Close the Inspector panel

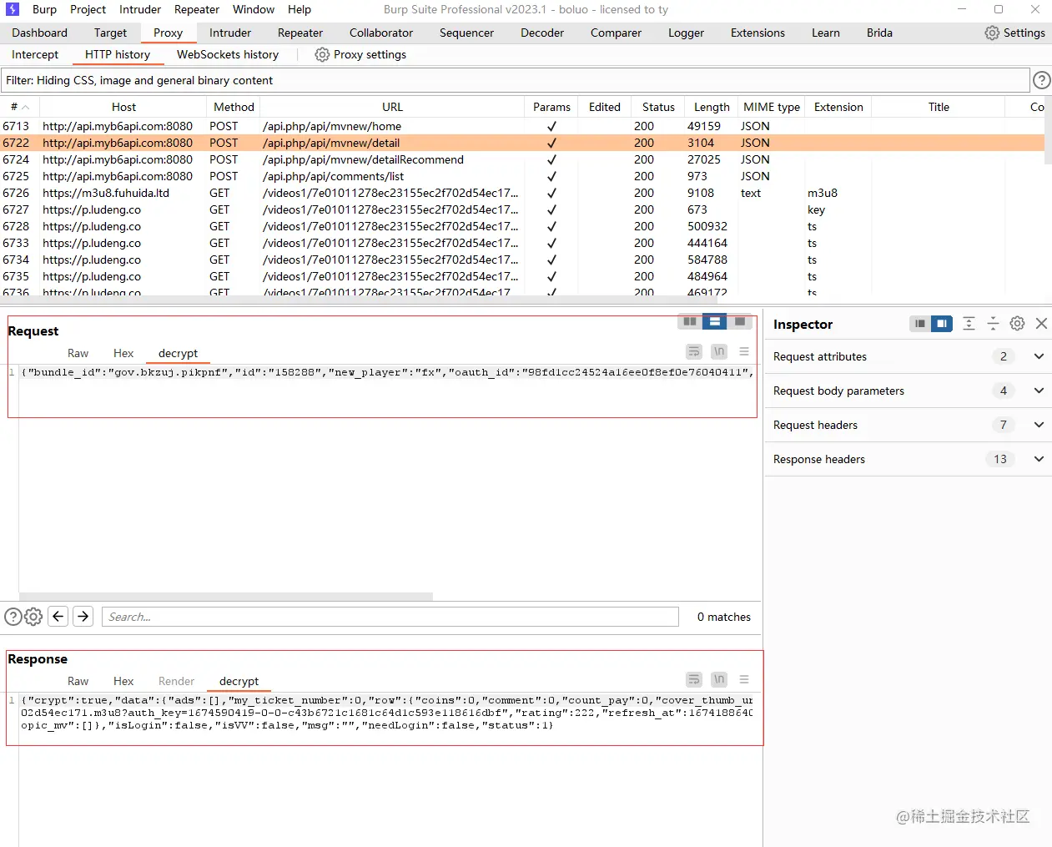[x=1041, y=324]
